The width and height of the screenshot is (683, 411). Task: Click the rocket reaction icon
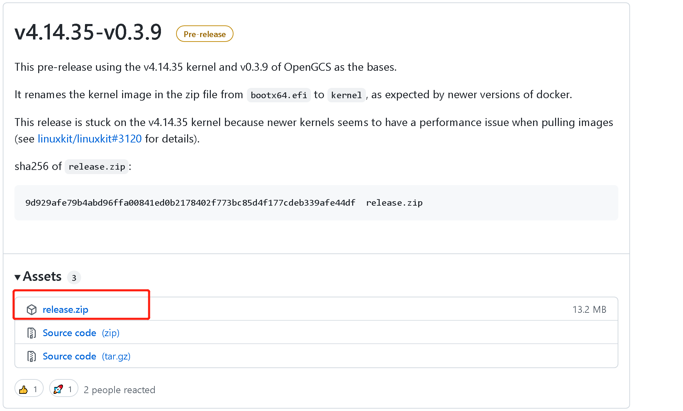pos(58,389)
